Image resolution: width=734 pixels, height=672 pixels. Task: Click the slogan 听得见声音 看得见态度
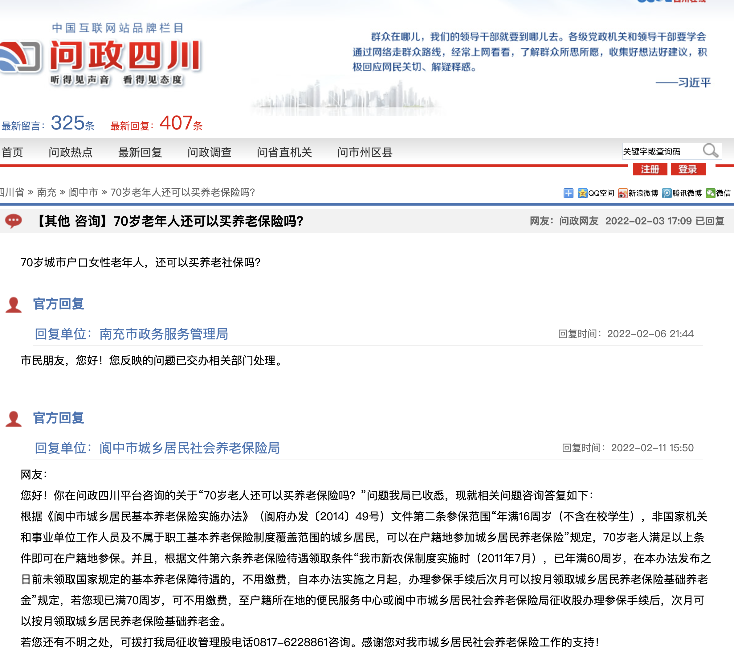pyautogui.click(x=116, y=80)
